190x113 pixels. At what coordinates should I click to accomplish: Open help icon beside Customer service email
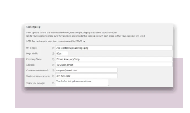tap(53, 71)
